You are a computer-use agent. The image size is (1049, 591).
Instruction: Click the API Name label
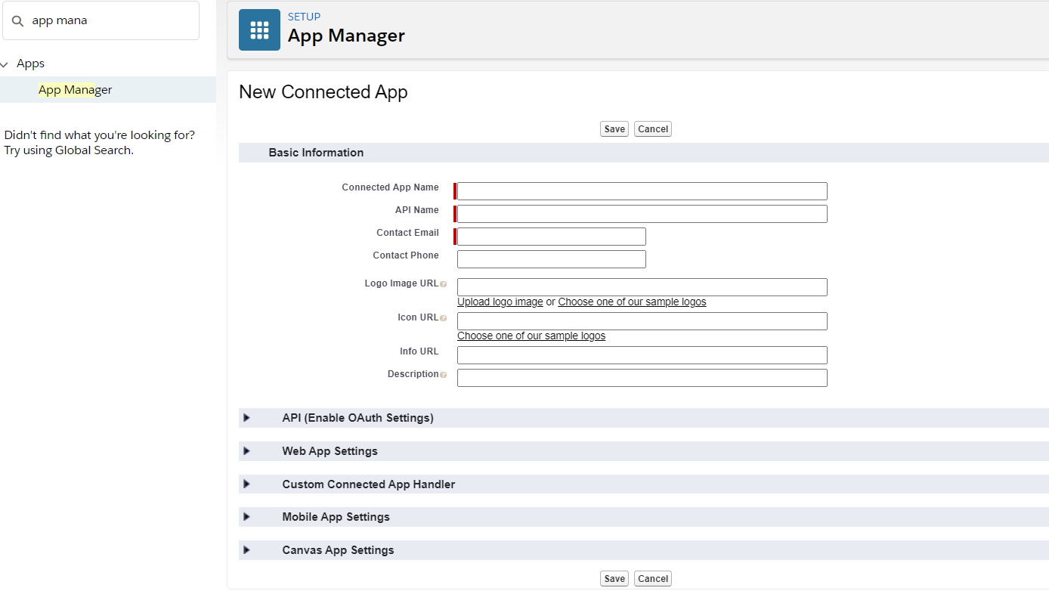(417, 210)
